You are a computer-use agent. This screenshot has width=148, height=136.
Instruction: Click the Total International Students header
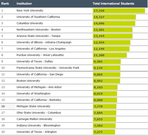(x=113, y=4)
